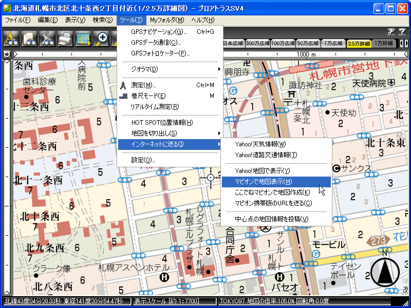Click the zoom-in magnifier toolbar icon
The image size is (411, 308).
coord(101,39)
